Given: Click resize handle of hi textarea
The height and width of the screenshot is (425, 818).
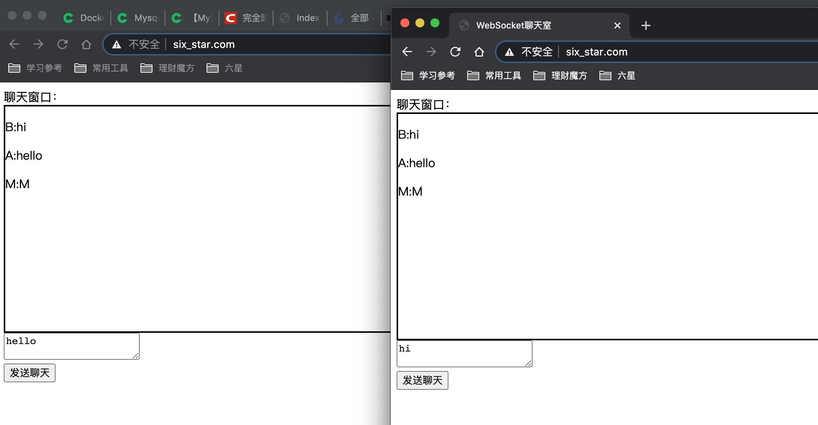Looking at the screenshot, I should tap(528, 363).
